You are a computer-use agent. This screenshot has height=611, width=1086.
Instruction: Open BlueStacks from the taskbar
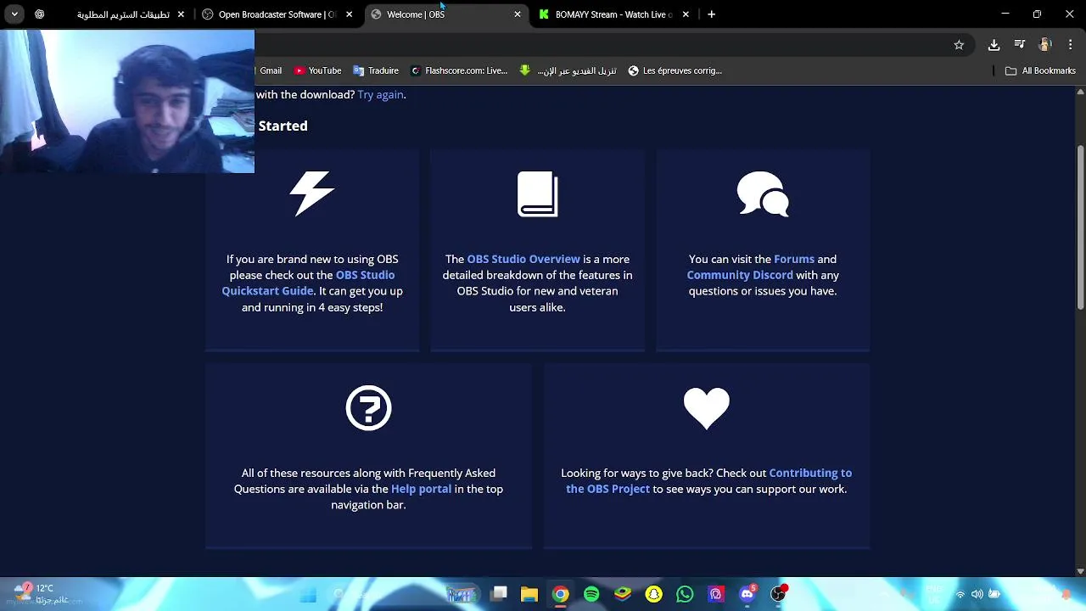coord(623,594)
